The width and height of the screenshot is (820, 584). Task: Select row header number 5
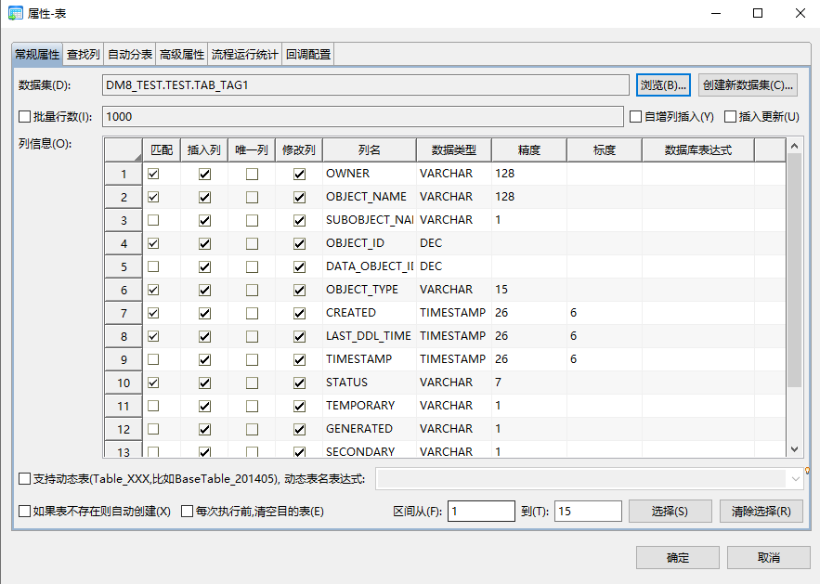click(x=124, y=266)
